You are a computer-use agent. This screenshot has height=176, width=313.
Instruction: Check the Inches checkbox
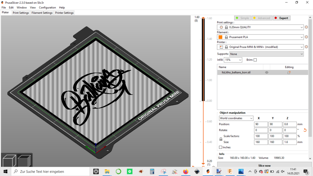click(x=221, y=147)
